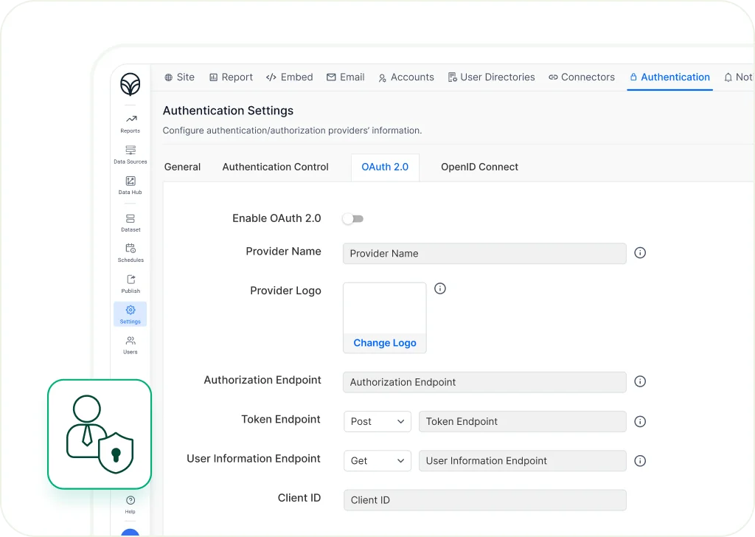Click the info icon beside Token Endpoint
Viewport: 755px width, 537px height.
click(x=640, y=421)
